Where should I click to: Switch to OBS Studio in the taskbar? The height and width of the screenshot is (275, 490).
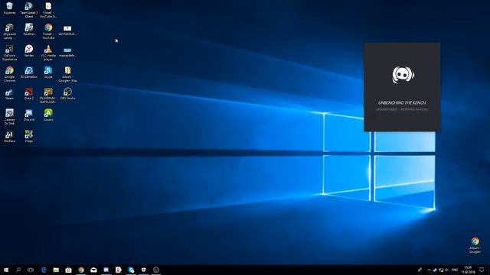(156, 270)
